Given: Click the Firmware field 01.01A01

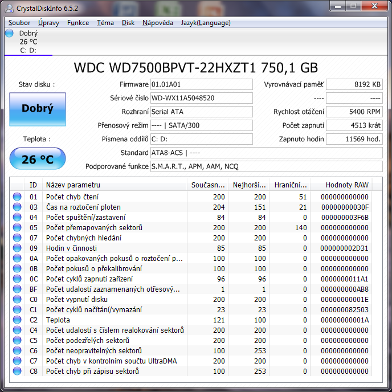Looking at the screenshot, I should tap(202, 84).
